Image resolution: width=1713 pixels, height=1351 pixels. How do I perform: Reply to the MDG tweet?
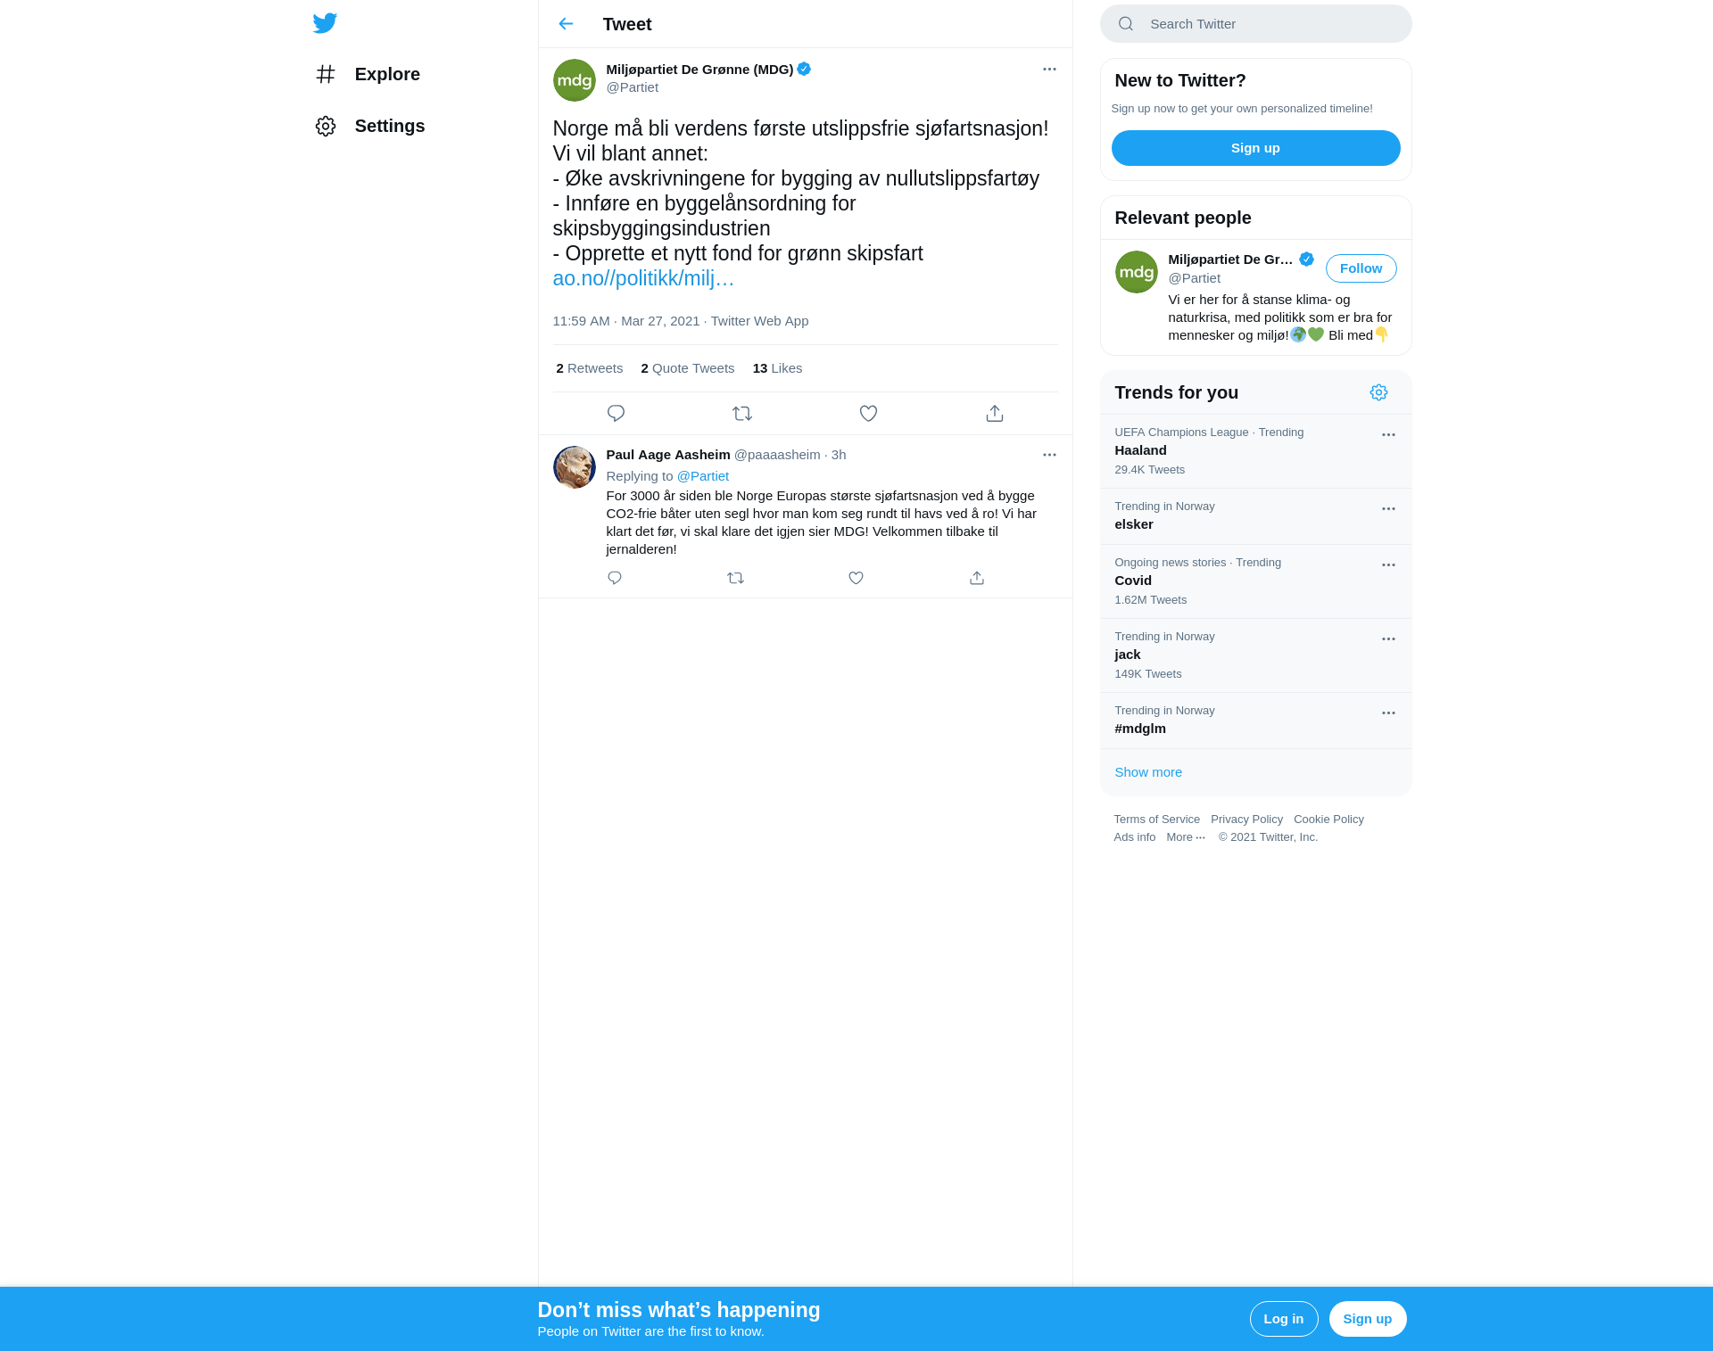pos(616,414)
